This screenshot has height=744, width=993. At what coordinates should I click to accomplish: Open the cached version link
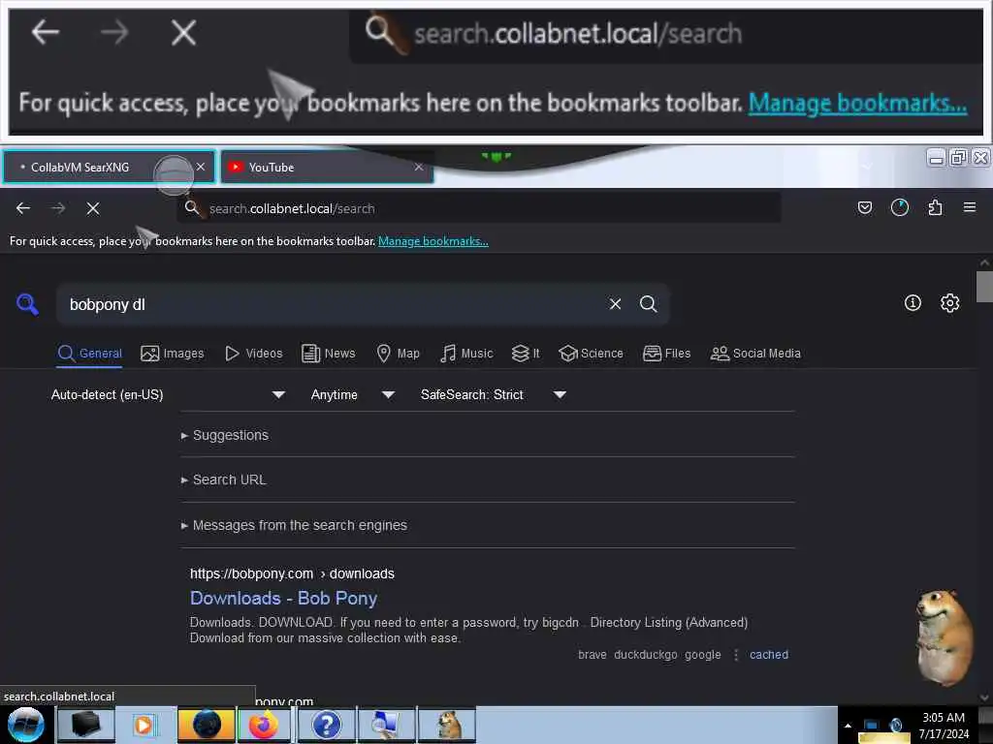769,655
